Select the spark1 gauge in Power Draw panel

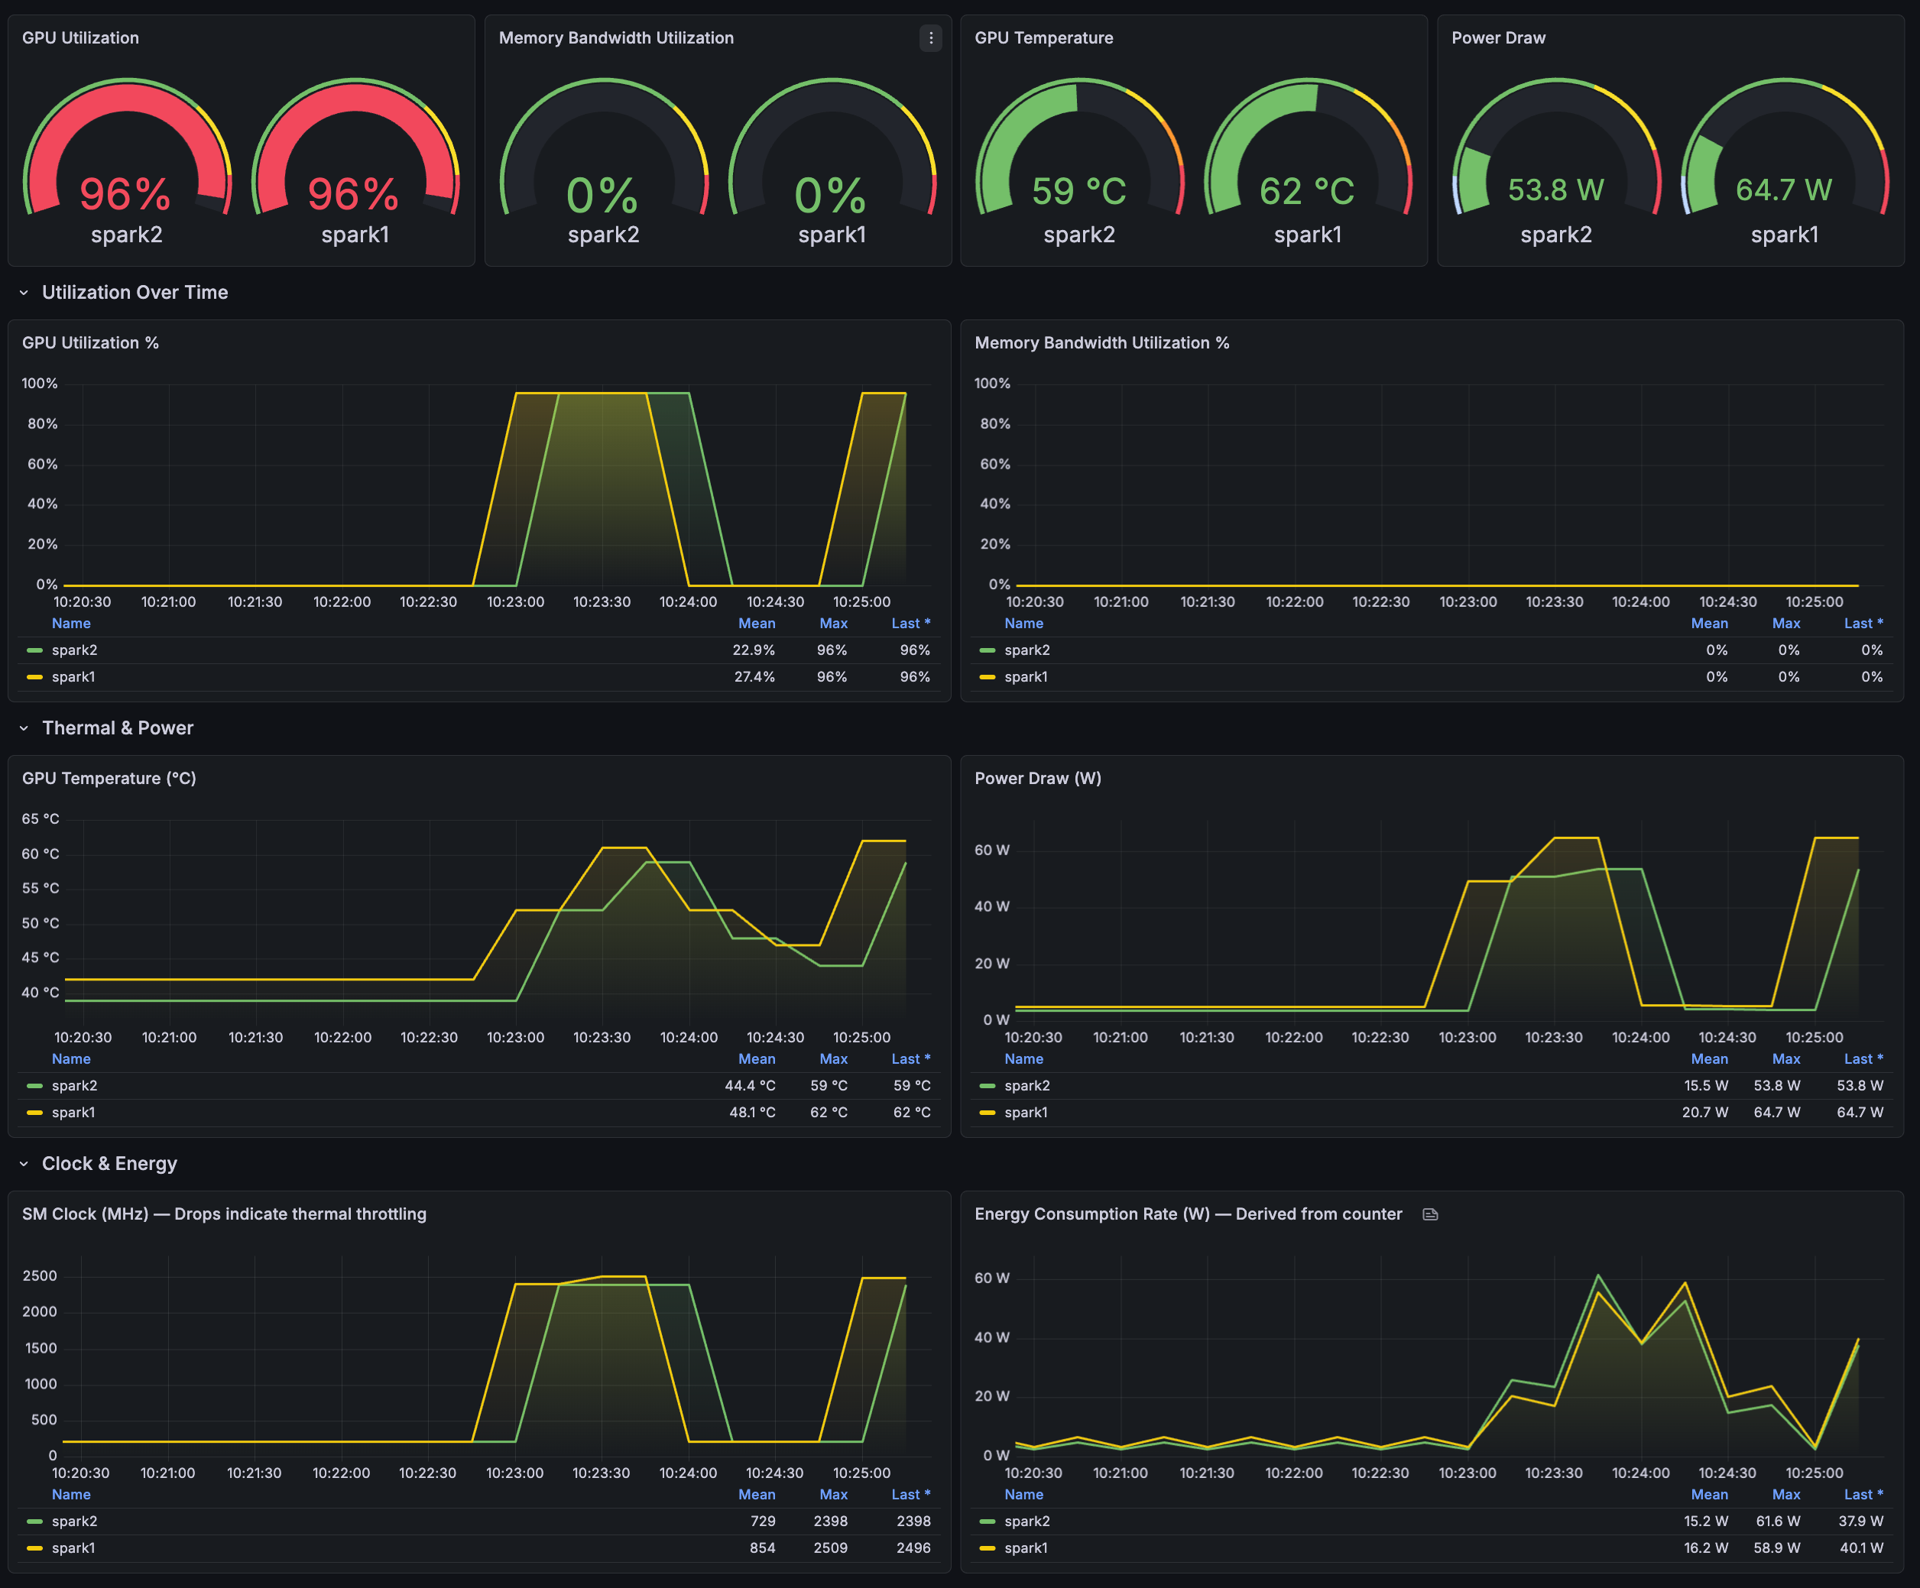(1784, 164)
